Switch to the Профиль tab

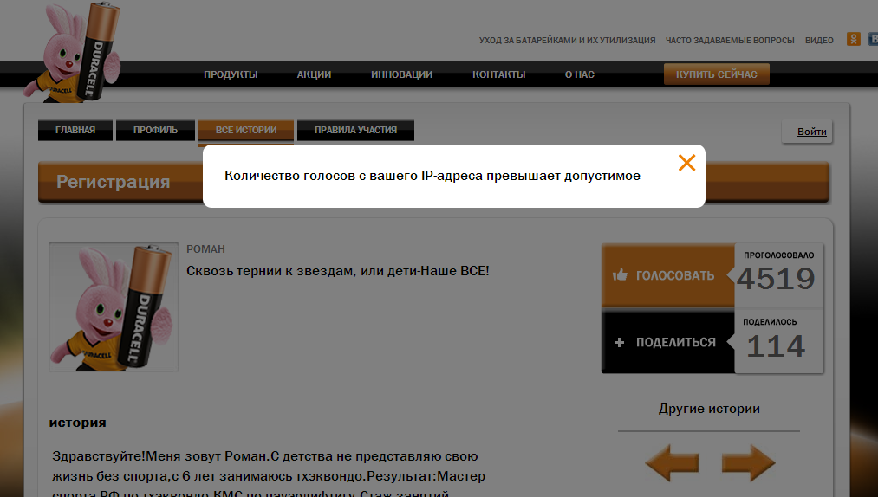[155, 130]
